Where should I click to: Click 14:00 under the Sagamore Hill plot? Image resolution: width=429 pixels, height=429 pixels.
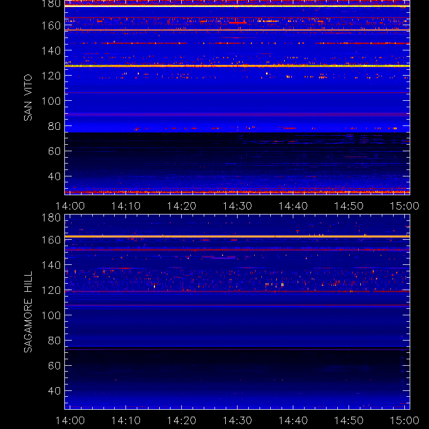click(70, 420)
